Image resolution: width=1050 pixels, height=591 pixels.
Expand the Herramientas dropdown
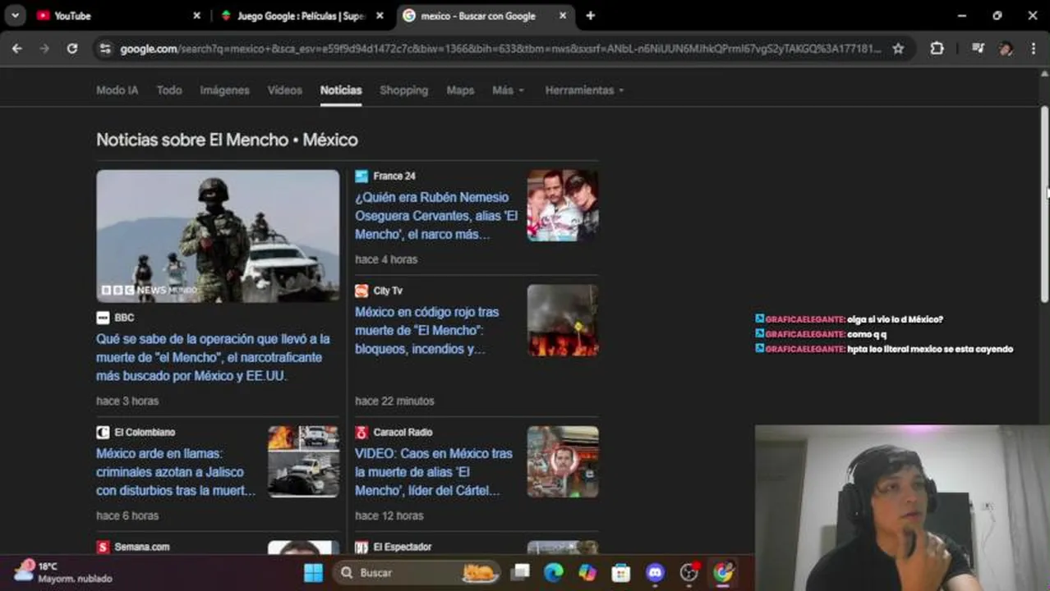pos(584,90)
